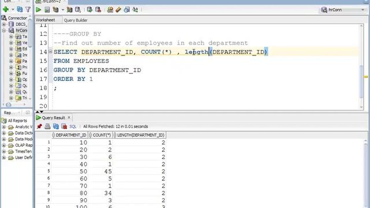This screenshot has width=370, height=208.
Task: Select the Query Result tab
Action: click(53, 118)
